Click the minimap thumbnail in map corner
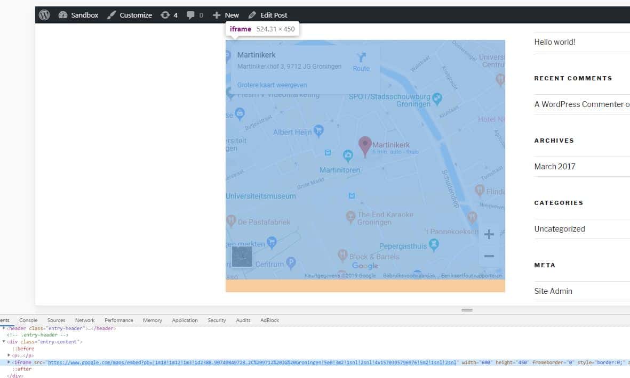Screen dimensions: 630x378 (242, 256)
